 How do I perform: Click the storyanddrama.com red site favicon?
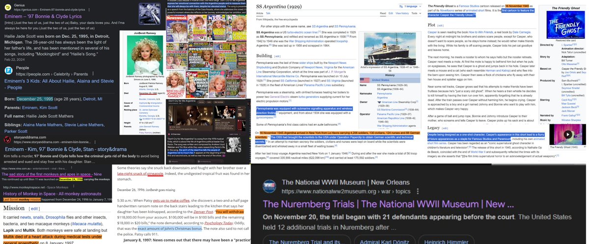coord(7,139)
